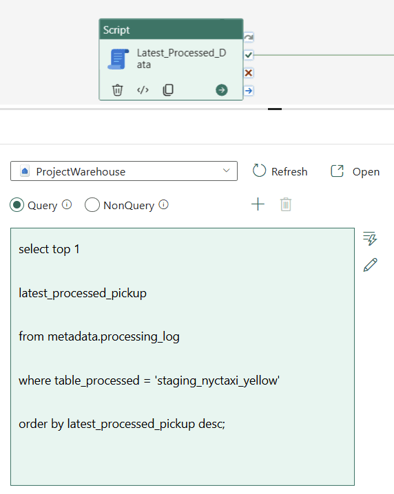This screenshot has width=394, height=494.
Task: Add dynamic content lightning icon
Action: coord(370,239)
